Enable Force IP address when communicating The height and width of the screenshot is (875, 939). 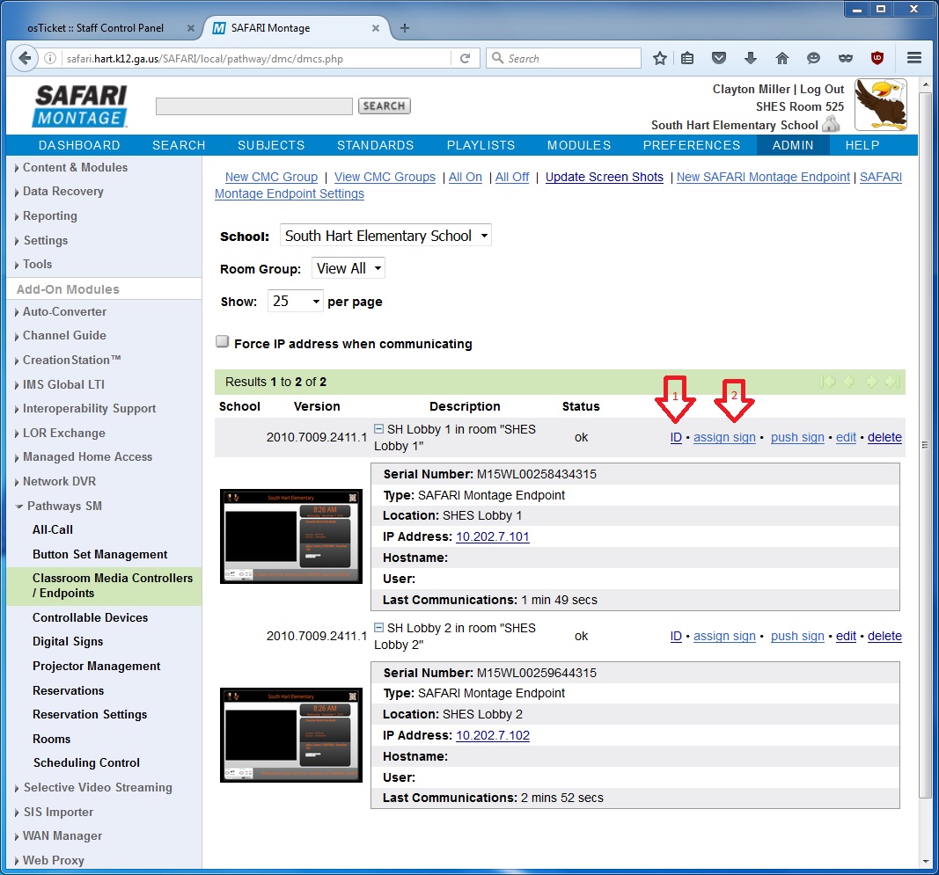click(223, 343)
